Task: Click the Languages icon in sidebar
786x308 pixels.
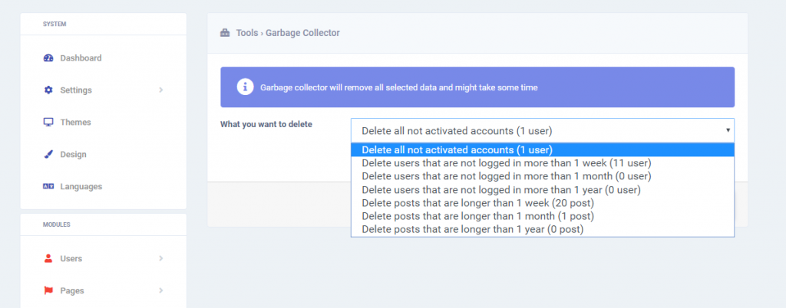Action: pyautogui.click(x=48, y=186)
